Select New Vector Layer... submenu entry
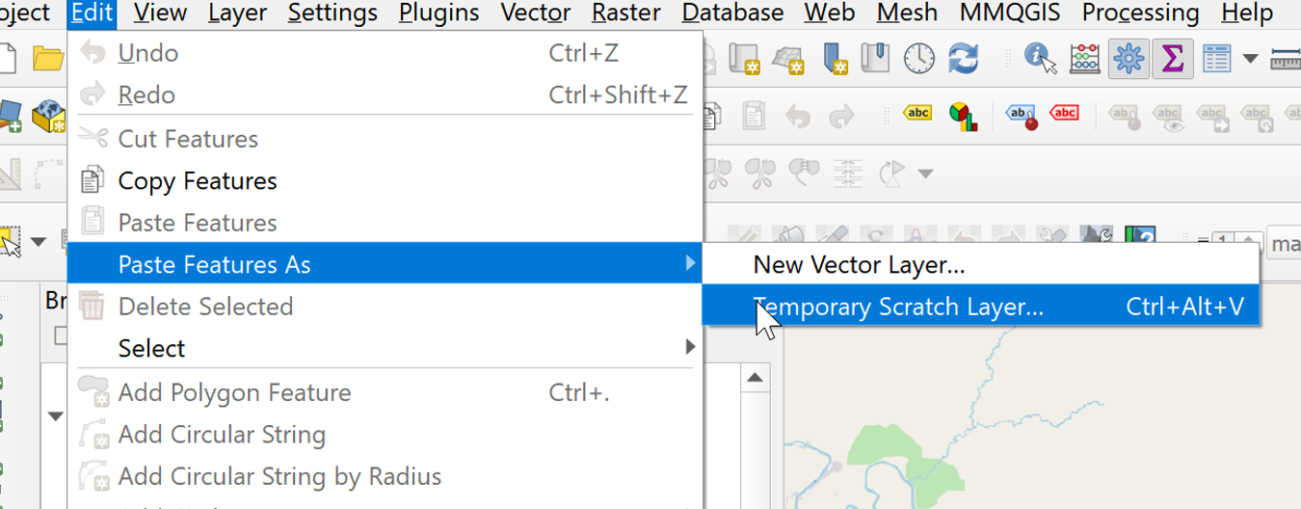1301x509 pixels. (859, 264)
